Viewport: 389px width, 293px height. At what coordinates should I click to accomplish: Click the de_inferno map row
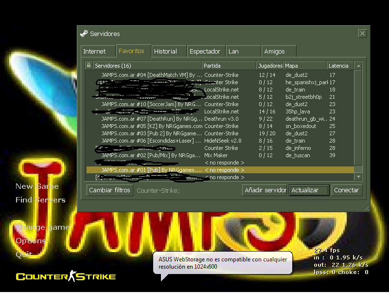(x=220, y=148)
